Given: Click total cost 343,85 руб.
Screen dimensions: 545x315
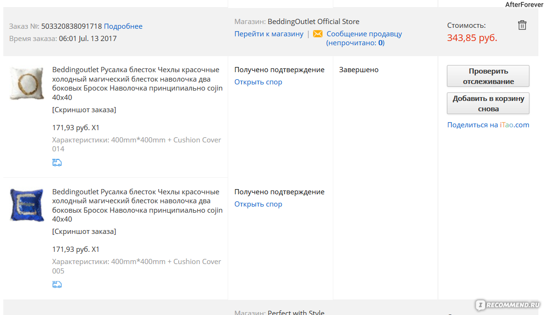Looking at the screenshot, I should click(472, 38).
